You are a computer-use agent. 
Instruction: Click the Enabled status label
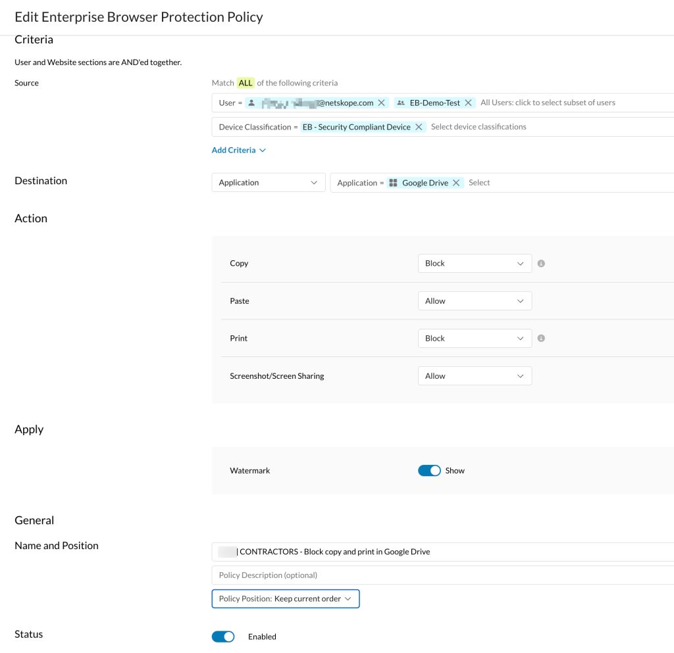pyautogui.click(x=262, y=637)
